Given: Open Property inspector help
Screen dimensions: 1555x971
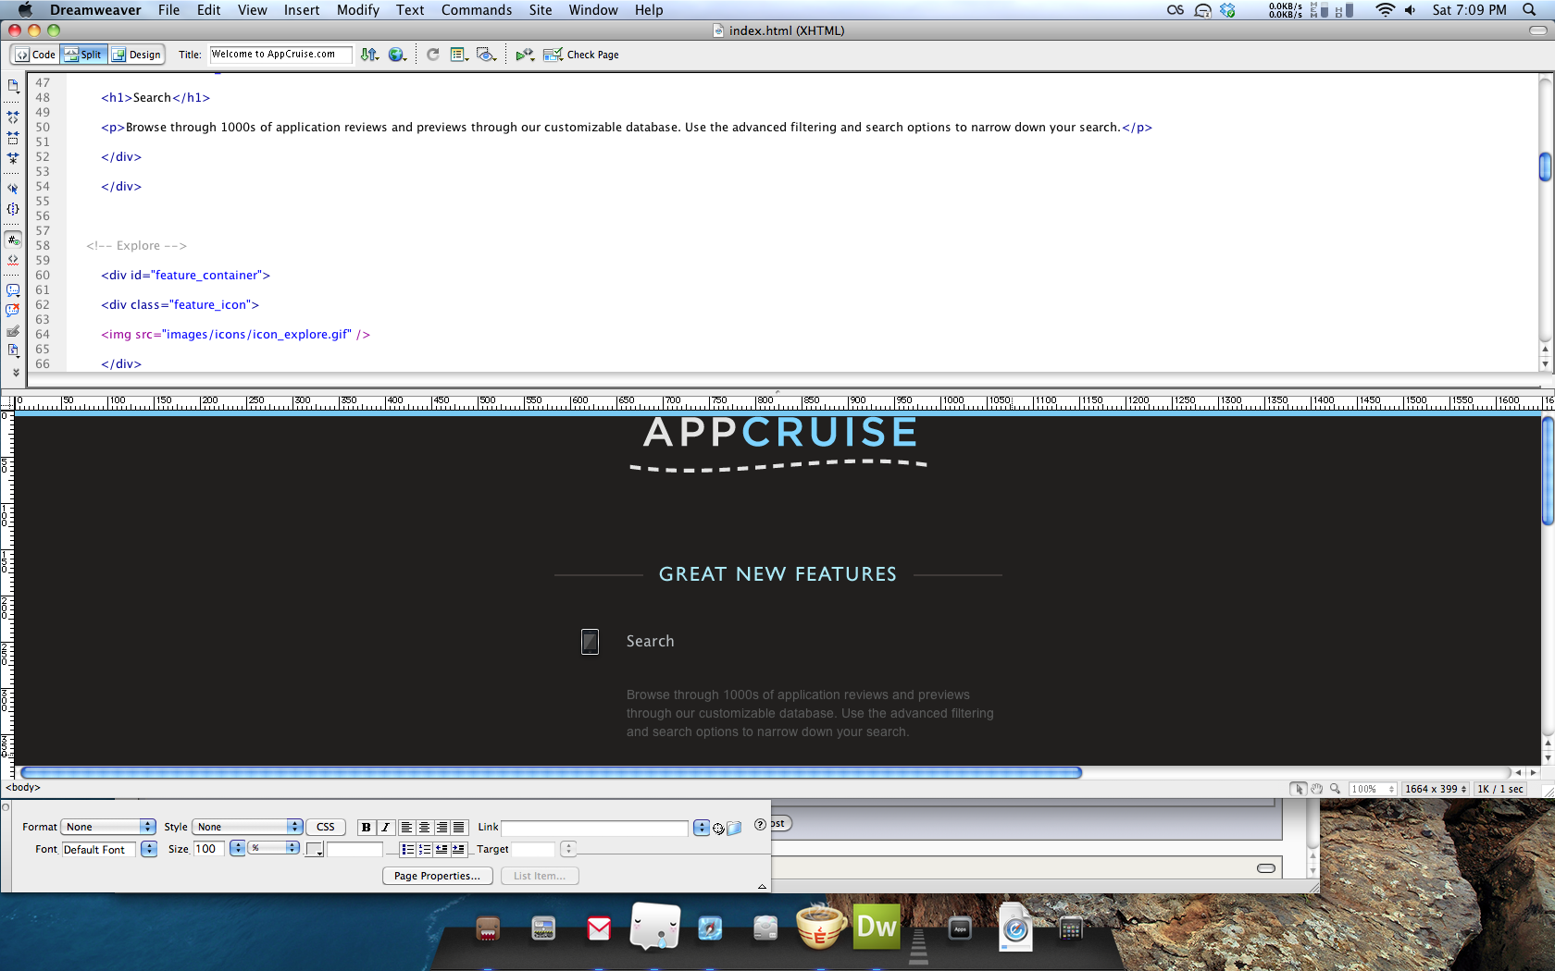Looking at the screenshot, I should click(x=760, y=825).
